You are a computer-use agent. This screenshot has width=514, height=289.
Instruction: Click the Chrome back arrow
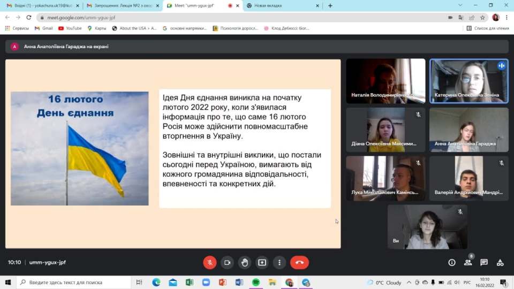(7, 17)
